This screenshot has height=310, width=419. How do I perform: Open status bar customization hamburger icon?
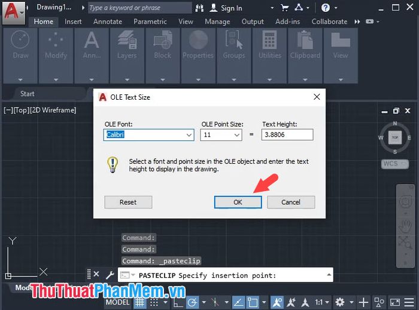(409, 302)
